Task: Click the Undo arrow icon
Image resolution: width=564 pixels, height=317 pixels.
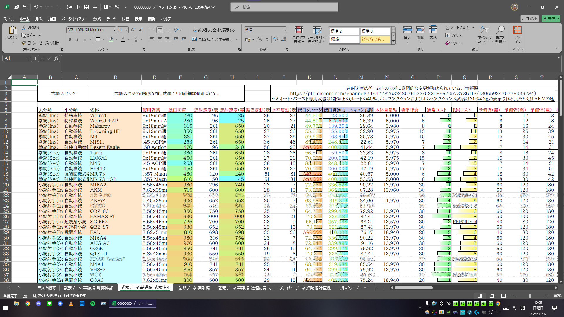Action: click(x=36, y=7)
